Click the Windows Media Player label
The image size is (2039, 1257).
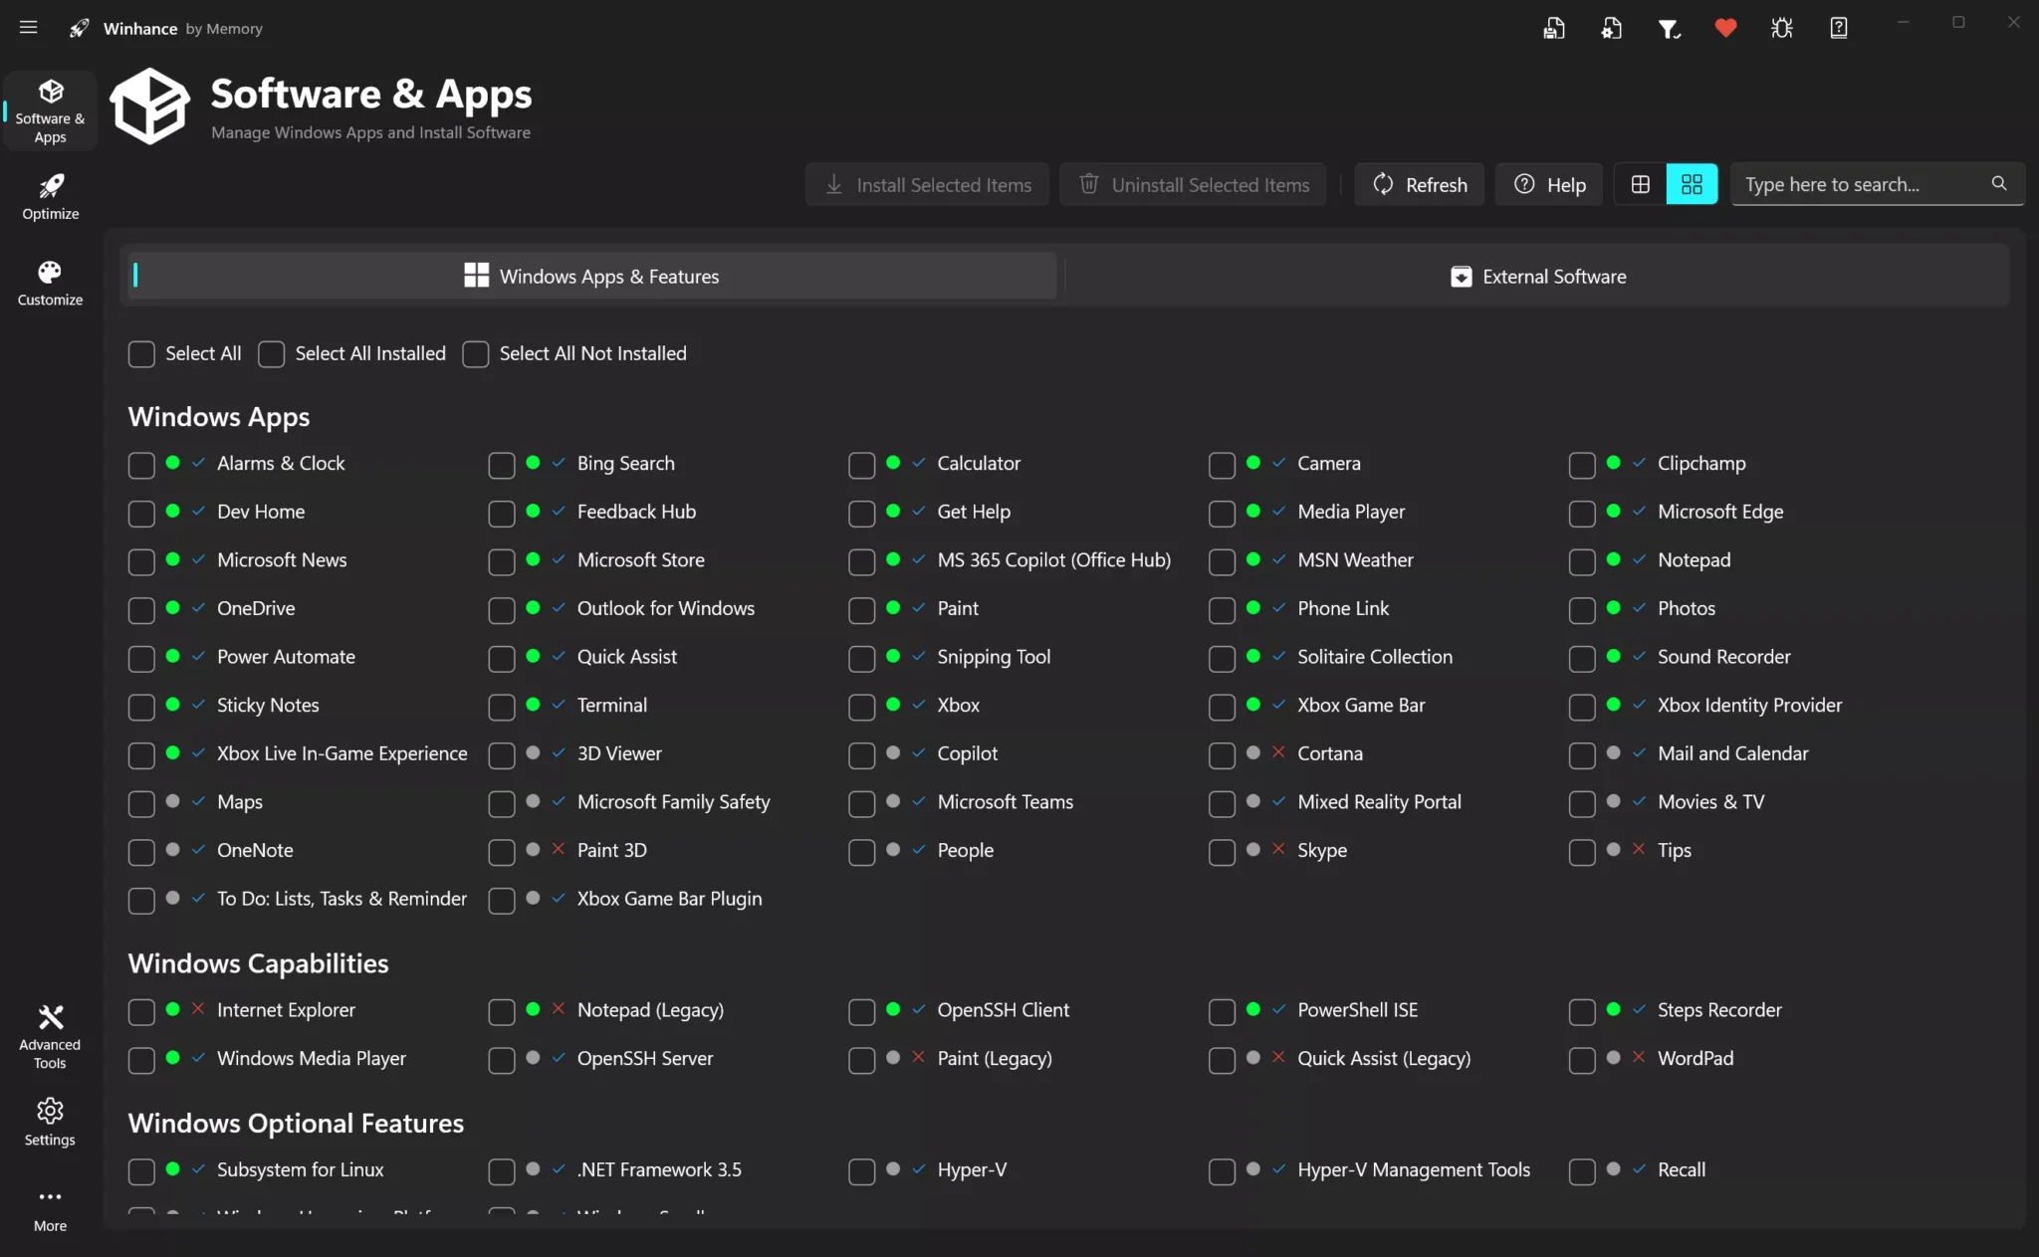[x=311, y=1057]
